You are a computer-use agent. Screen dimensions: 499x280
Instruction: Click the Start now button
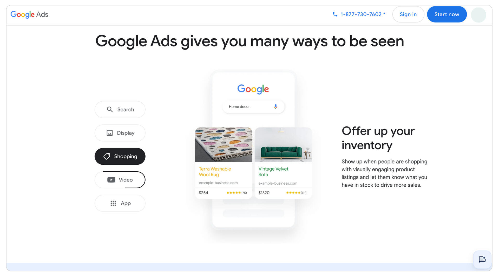pyautogui.click(x=447, y=14)
